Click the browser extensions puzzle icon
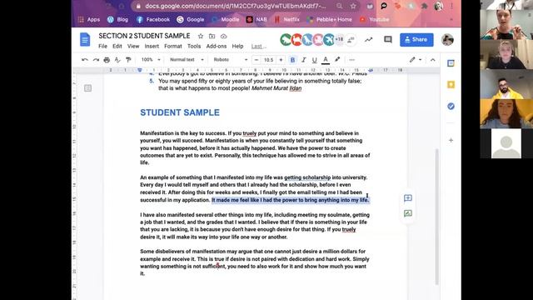 pyautogui.click(x=424, y=6)
